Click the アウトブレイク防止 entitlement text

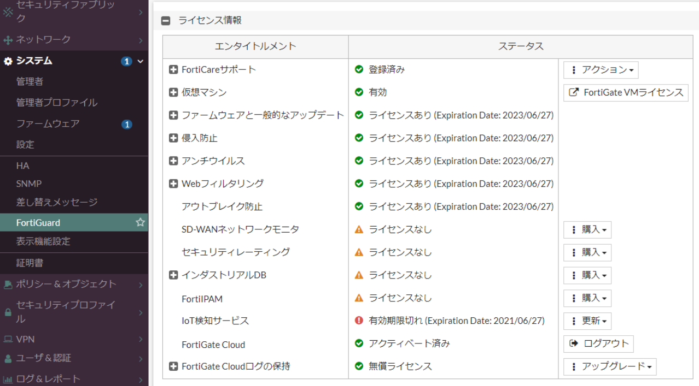click(222, 207)
